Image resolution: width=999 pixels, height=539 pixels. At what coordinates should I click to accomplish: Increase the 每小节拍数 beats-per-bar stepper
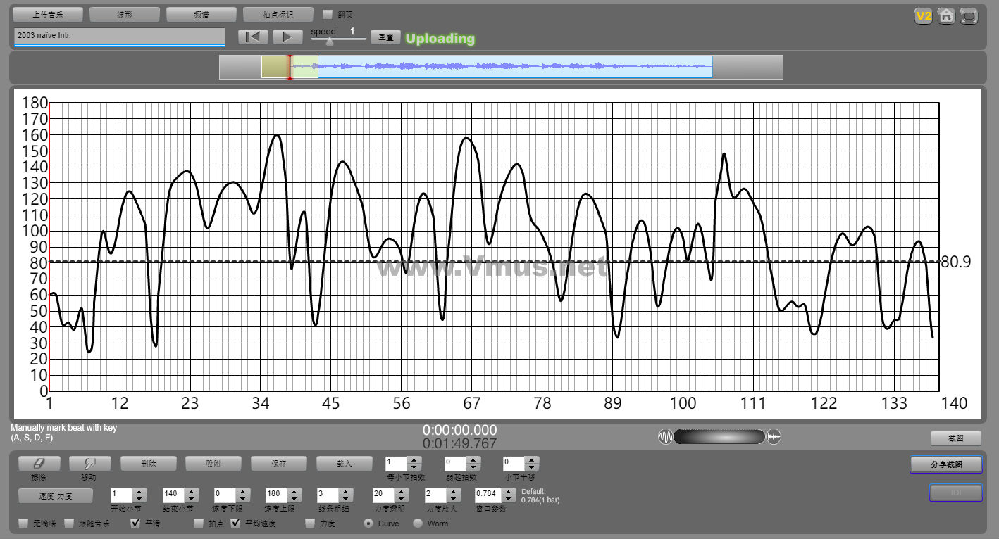click(x=414, y=460)
